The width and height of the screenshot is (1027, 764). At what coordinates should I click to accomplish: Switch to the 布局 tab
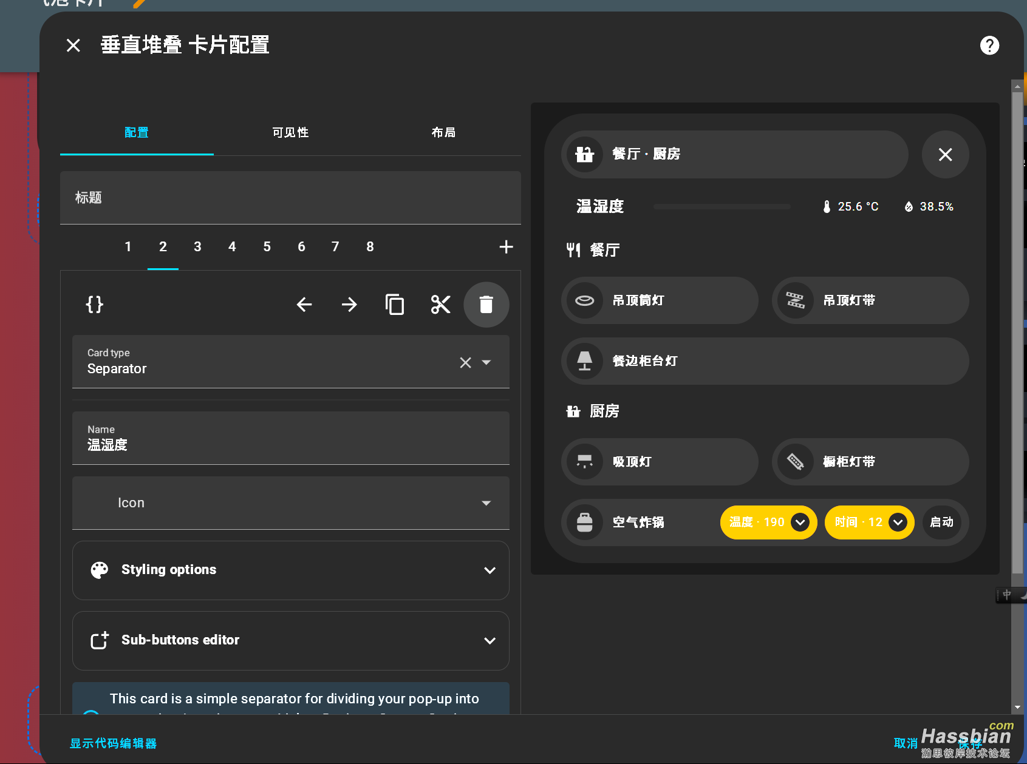(x=444, y=132)
